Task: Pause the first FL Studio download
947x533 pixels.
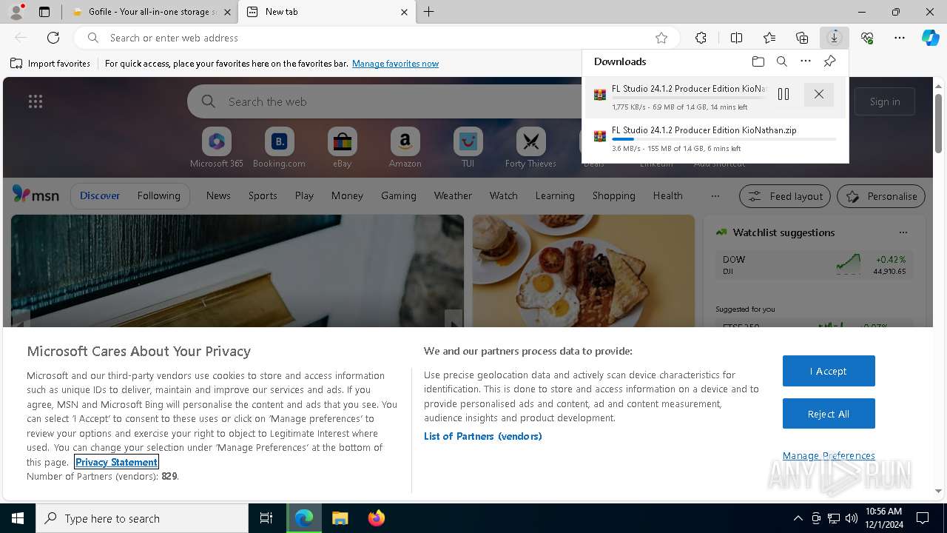Action: 783,94
